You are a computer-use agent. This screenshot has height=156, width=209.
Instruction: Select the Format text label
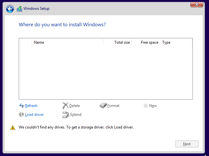coord(113,106)
